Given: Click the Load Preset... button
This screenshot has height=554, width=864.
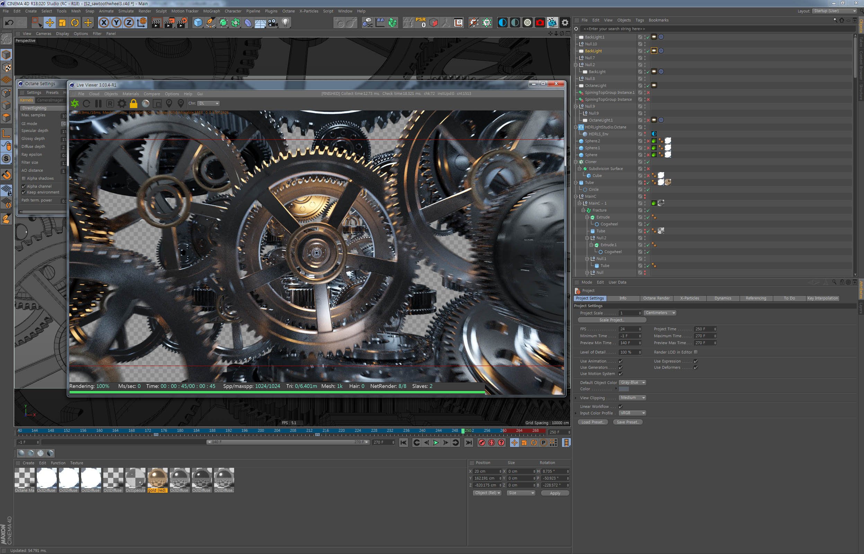Looking at the screenshot, I should click(x=593, y=422).
